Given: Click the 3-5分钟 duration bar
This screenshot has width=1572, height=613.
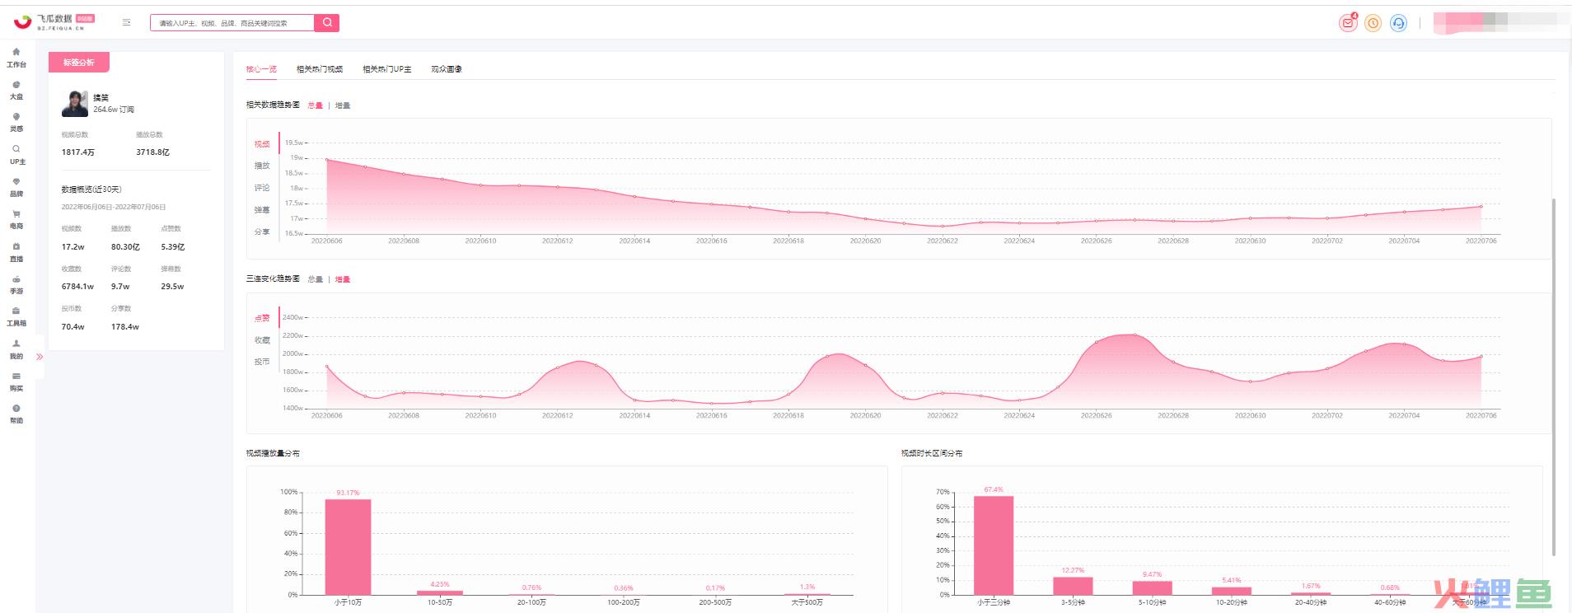Looking at the screenshot, I should click(x=1073, y=585).
